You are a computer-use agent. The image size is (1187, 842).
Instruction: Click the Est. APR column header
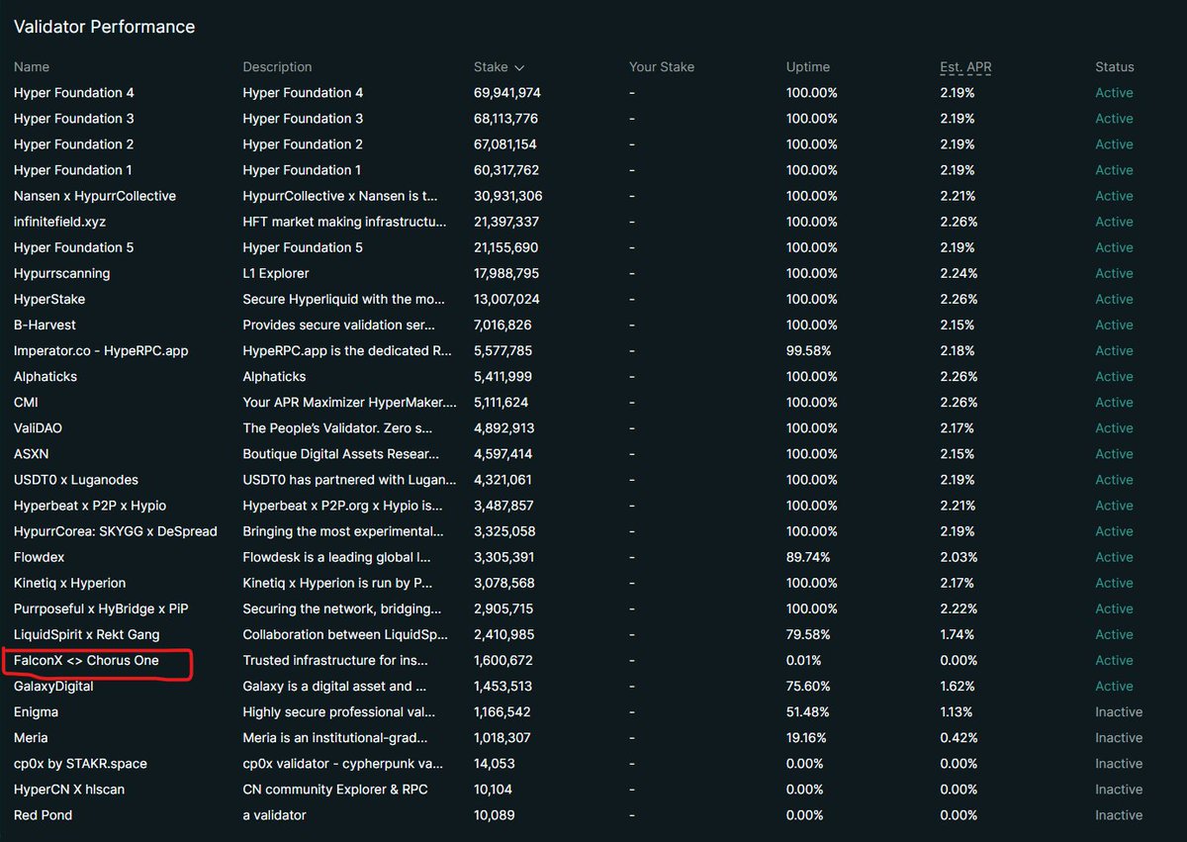(965, 67)
